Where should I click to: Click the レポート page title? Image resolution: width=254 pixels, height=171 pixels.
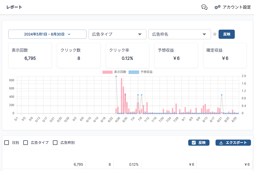coord(14,7)
